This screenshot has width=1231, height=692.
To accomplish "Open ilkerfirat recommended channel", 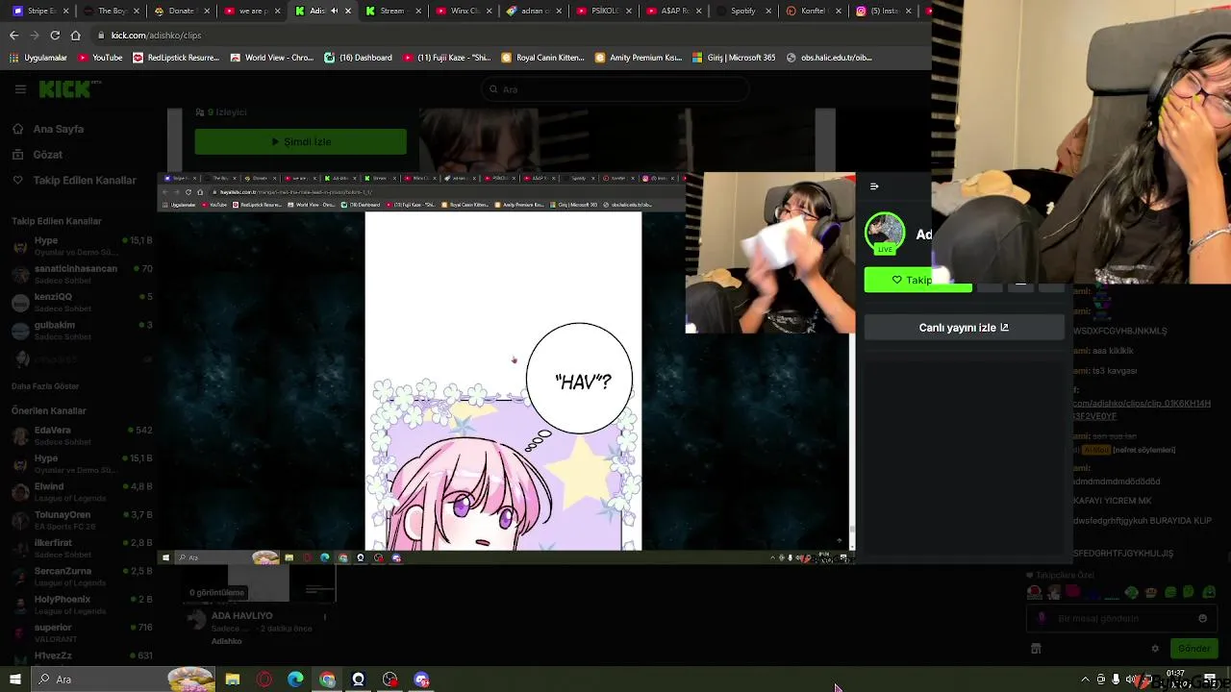I will tap(82, 548).
